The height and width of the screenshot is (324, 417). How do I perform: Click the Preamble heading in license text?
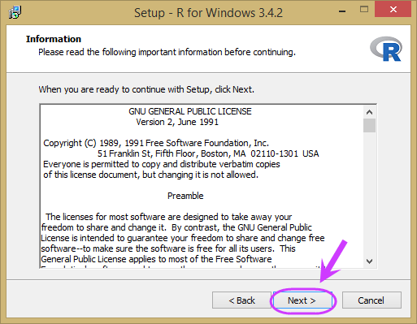(185, 196)
